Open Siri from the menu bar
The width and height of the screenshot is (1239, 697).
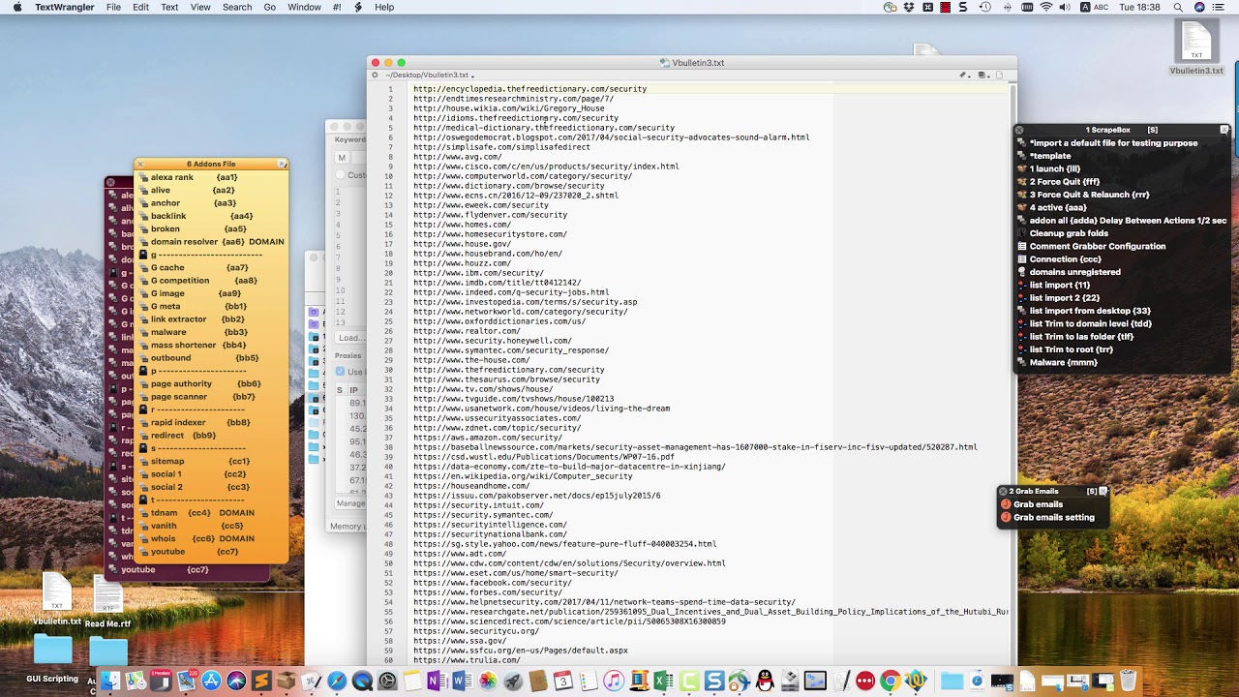(1200, 7)
